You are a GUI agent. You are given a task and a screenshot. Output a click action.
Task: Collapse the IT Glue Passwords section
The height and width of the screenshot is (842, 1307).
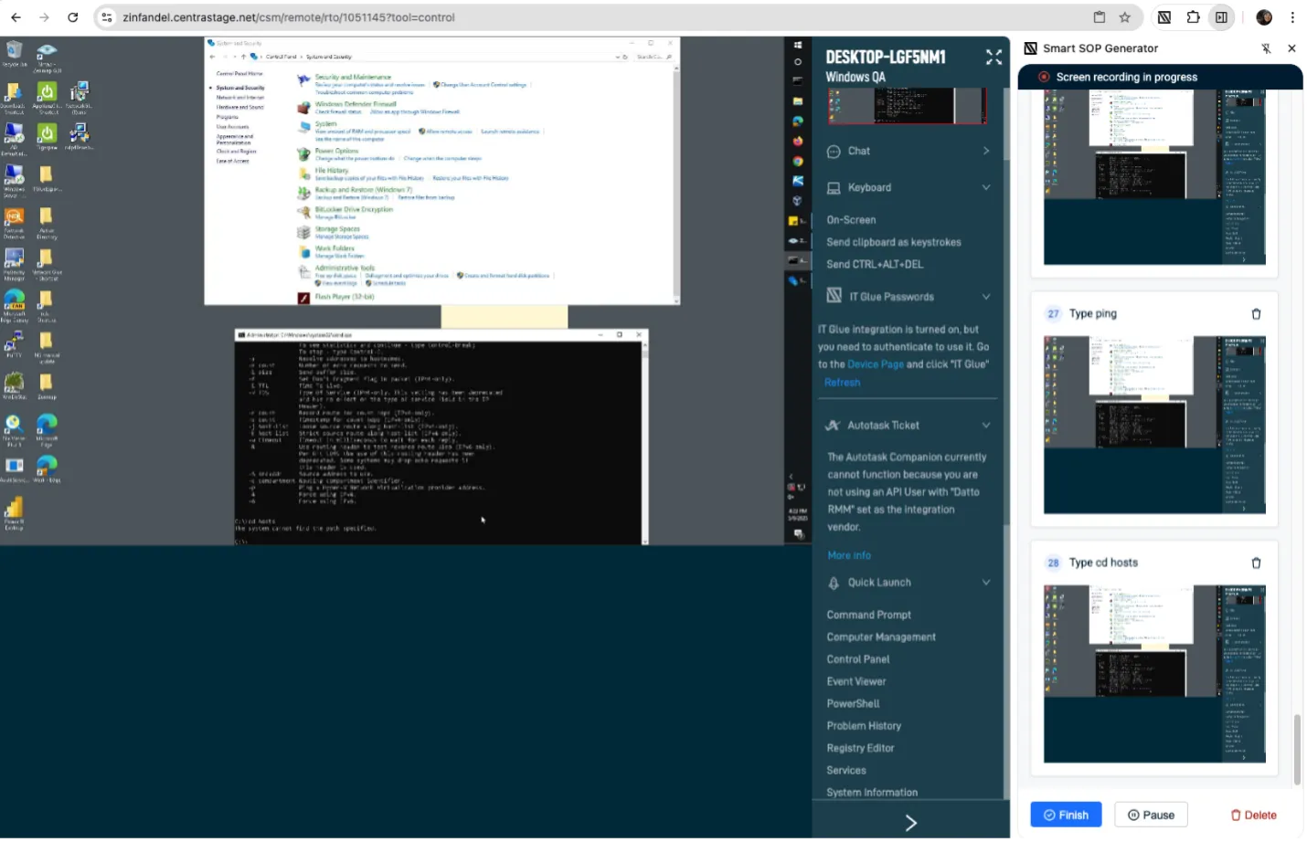[985, 297]
